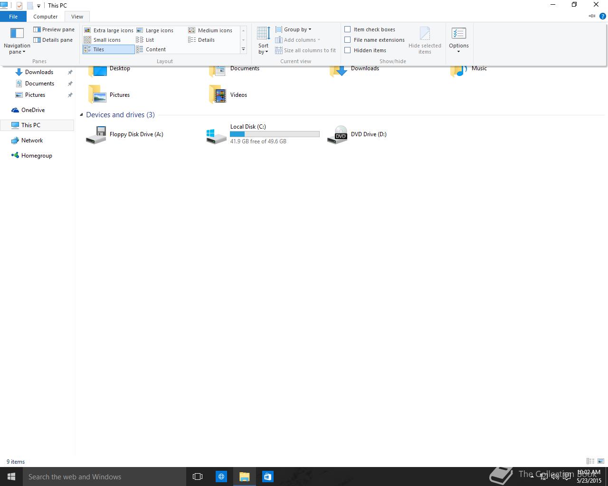Open Task View from taskbar
Viewport: 608px width, 486px height.
point(198,477)
